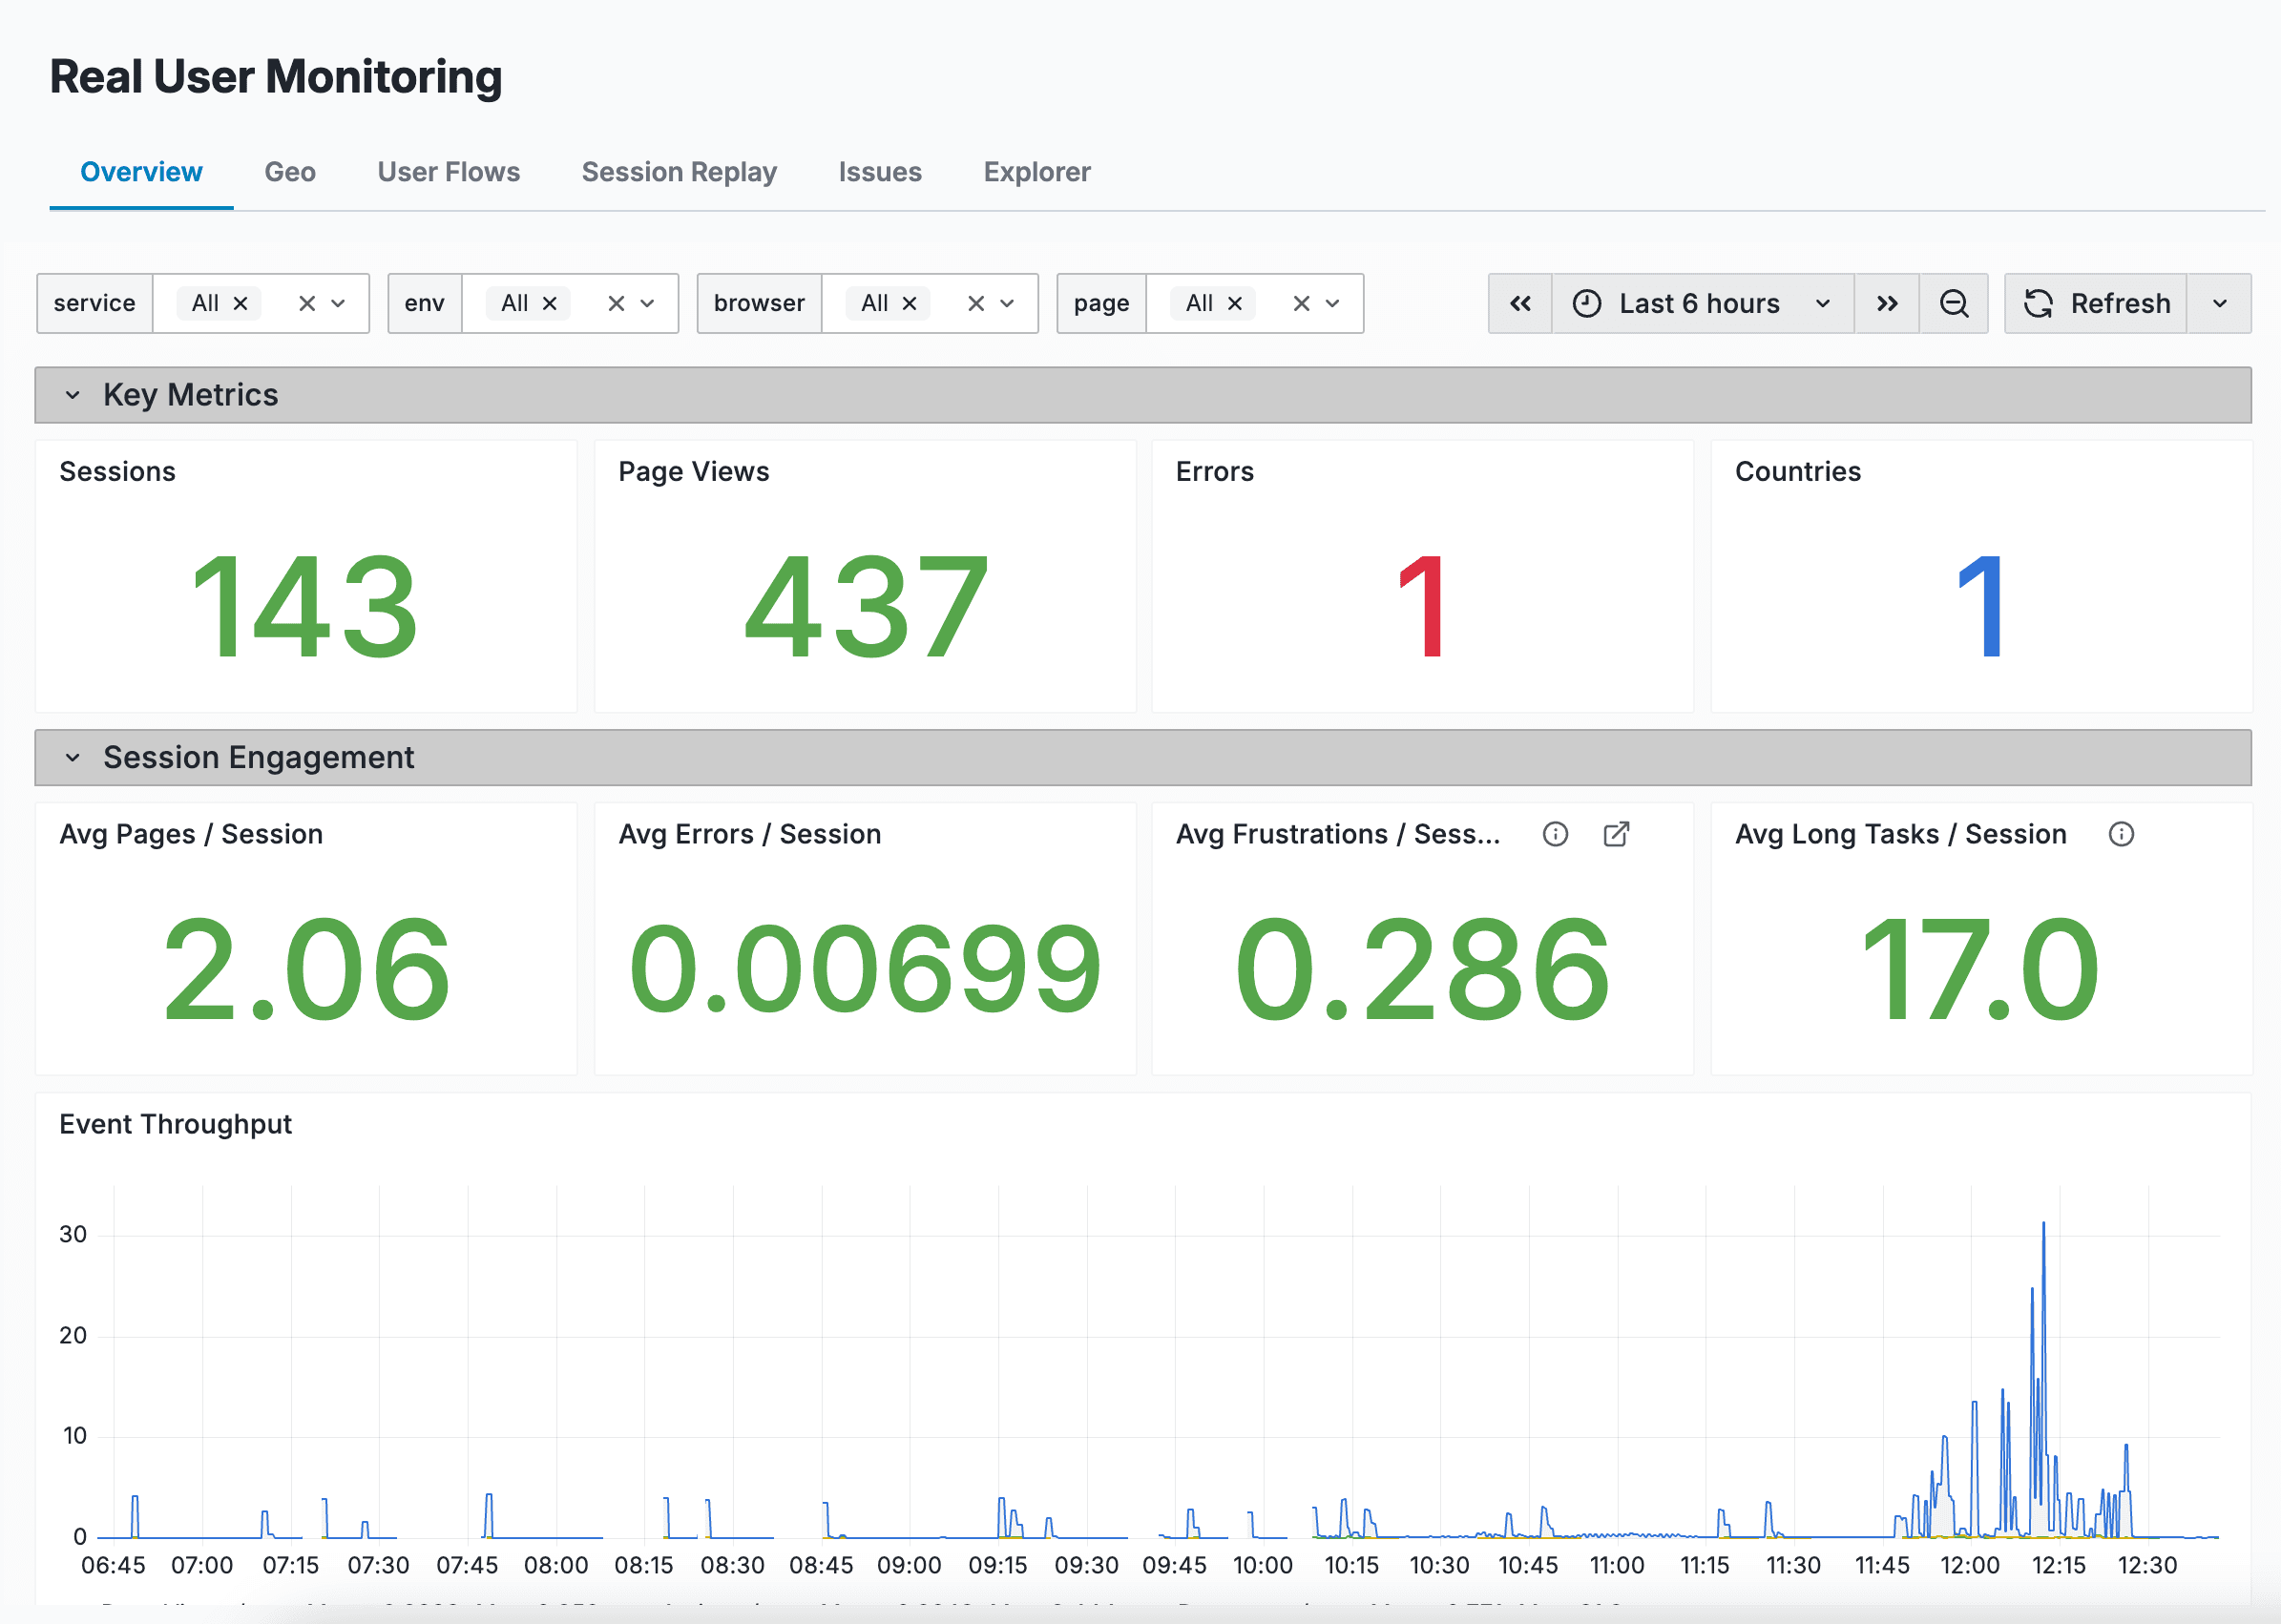Click the Countries panel title
This screenshot has height=1624, width=2281.
tap(1797, 472)
